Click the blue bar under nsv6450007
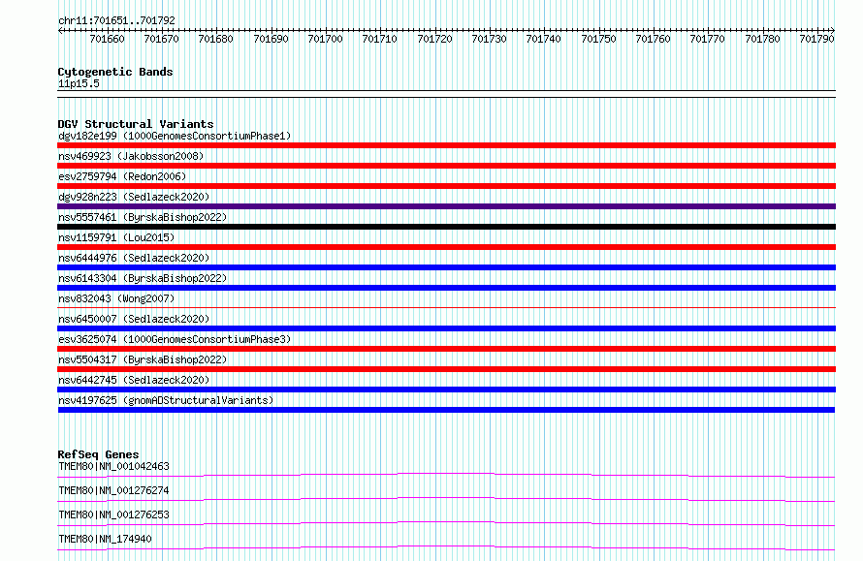 446,328
